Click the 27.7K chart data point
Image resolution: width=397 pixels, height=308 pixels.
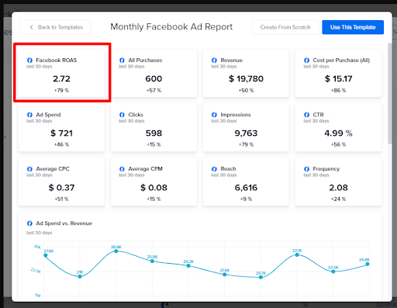coord(297,255)
